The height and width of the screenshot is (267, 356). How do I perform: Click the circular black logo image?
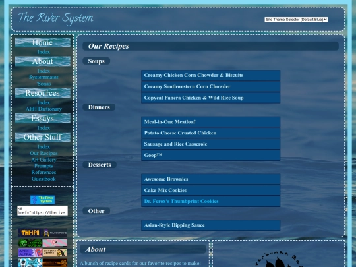[x=279, y=259]
